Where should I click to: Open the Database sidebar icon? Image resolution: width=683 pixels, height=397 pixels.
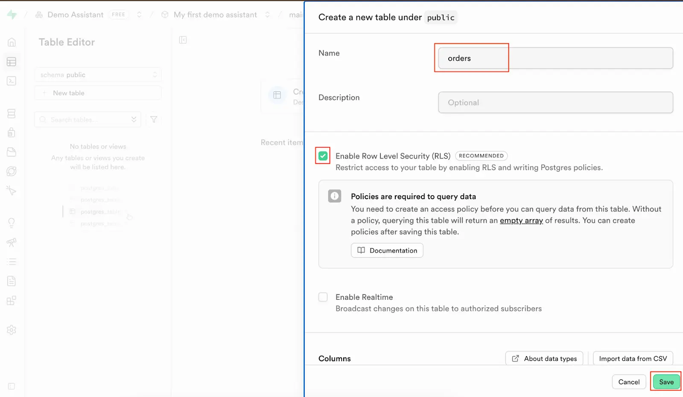pyautogui.click(x=12, y=113)
